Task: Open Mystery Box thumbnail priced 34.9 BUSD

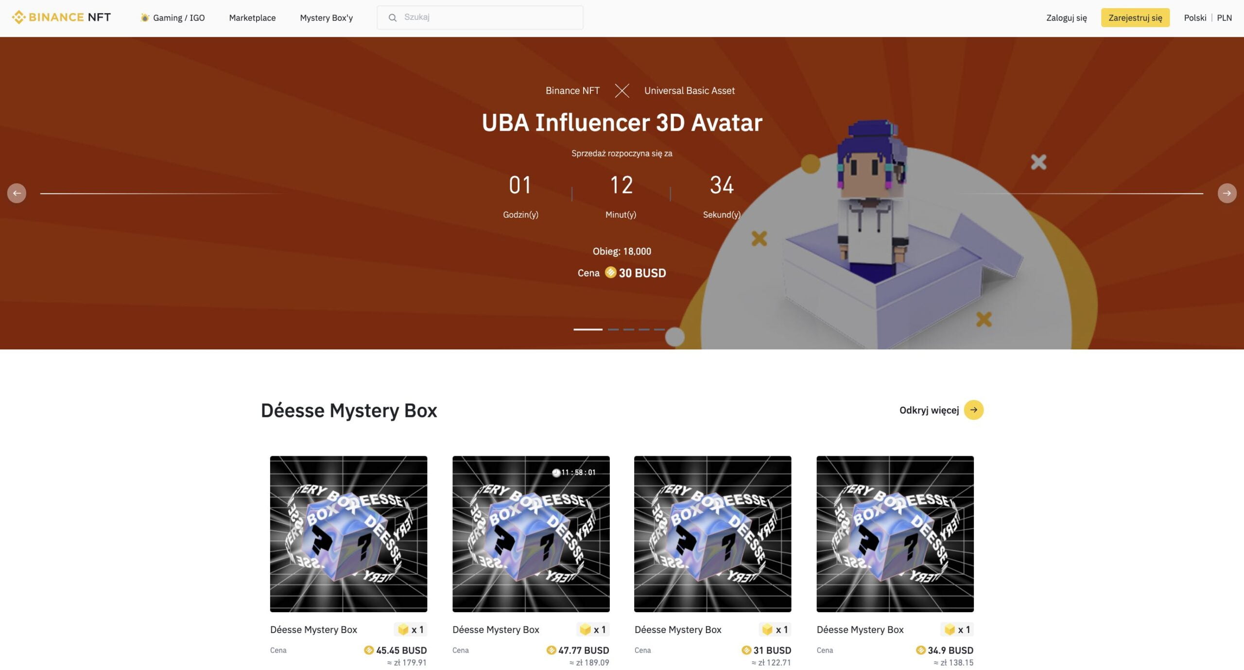Action: point(895,534)
